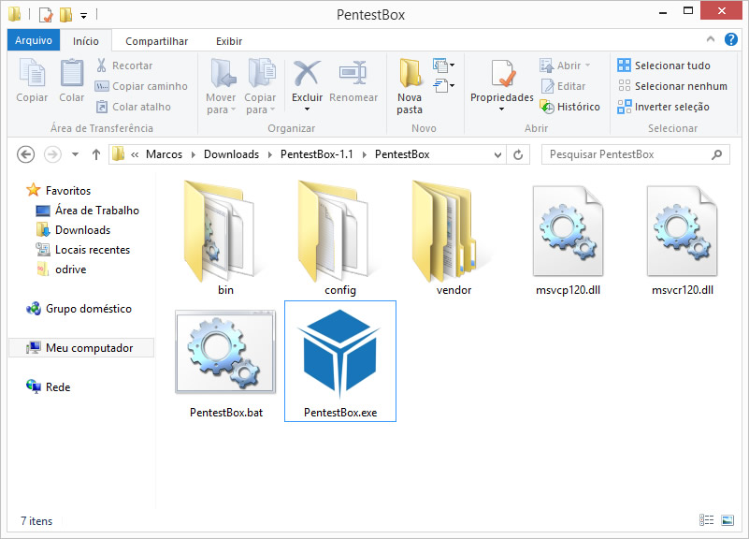Click PentestBox in the address path
The height and width of the screenshot is (539, 749).
pos(402,154)
